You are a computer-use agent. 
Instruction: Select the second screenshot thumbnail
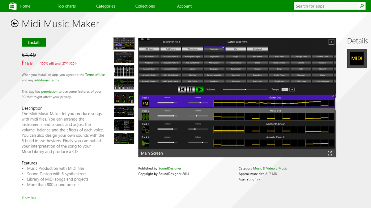124,57
